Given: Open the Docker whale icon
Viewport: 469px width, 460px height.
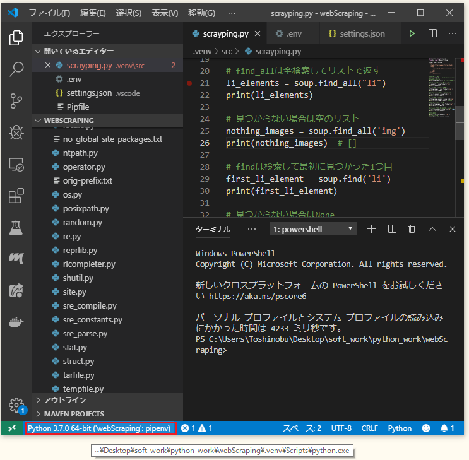Looking at the screenshot, I should (x=16, y=322).
